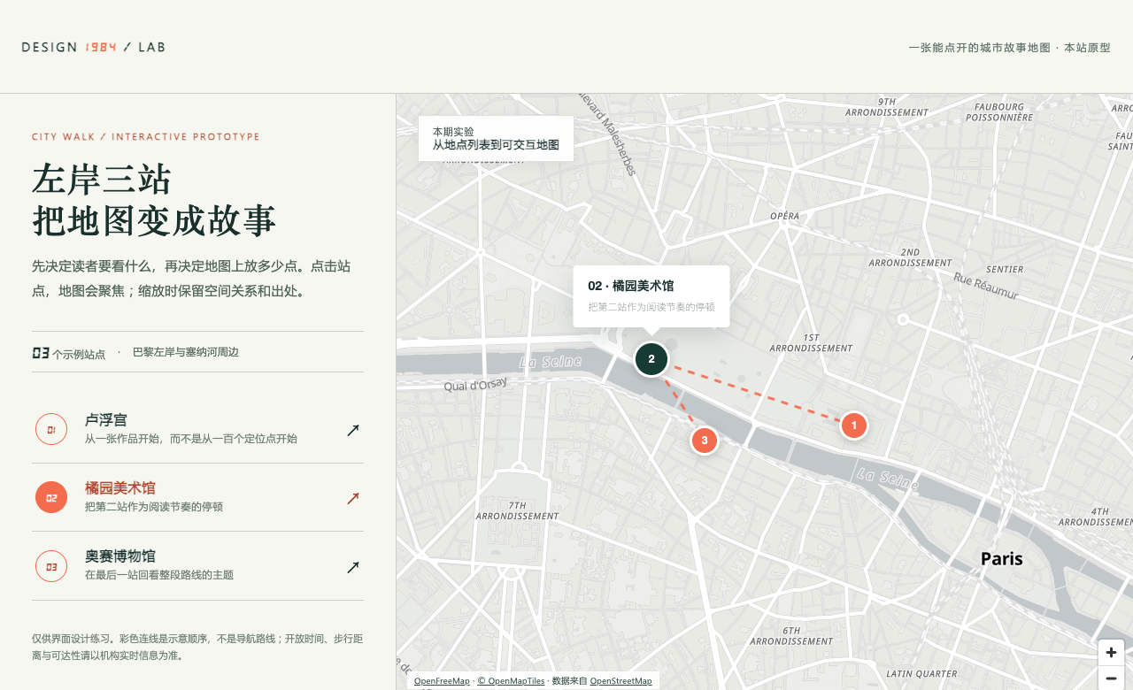Zoom in the map

click(1111, 653)
